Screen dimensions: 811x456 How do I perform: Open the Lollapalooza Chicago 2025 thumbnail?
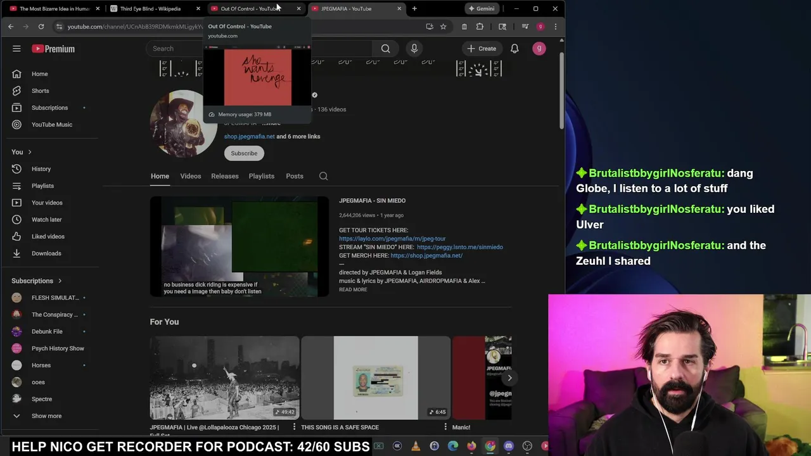tap(224, 378)
